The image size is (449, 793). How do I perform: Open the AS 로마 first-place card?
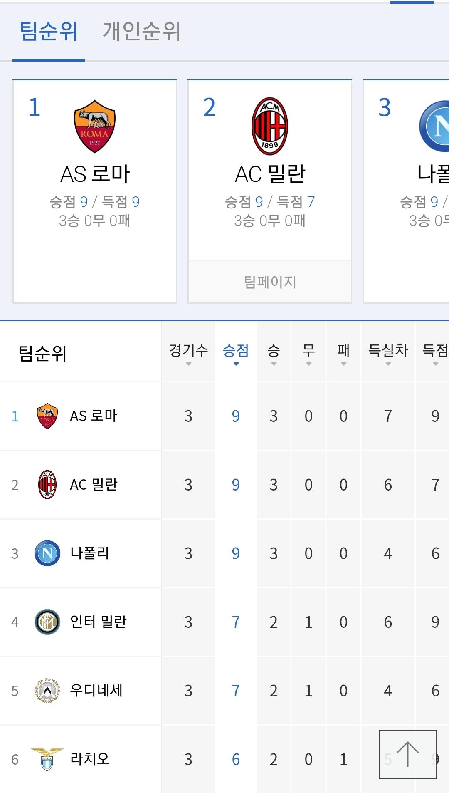point(95,191)
